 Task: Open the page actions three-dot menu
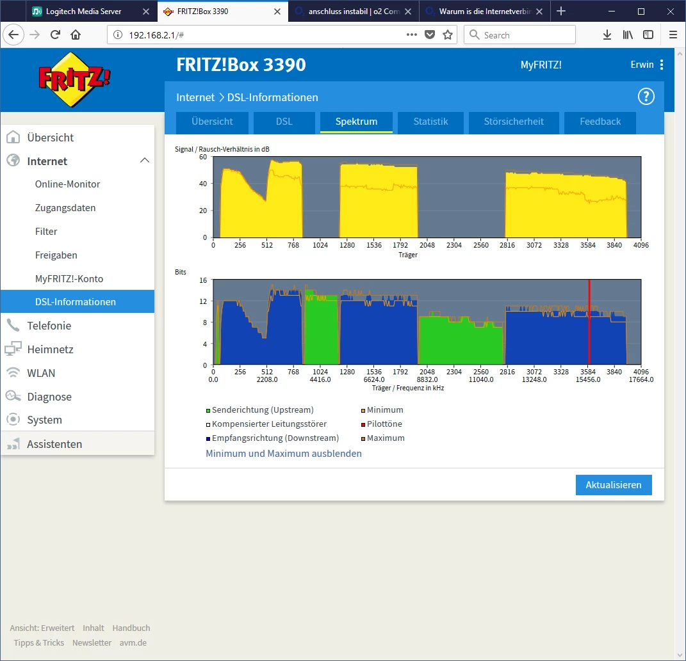point(411,35)
